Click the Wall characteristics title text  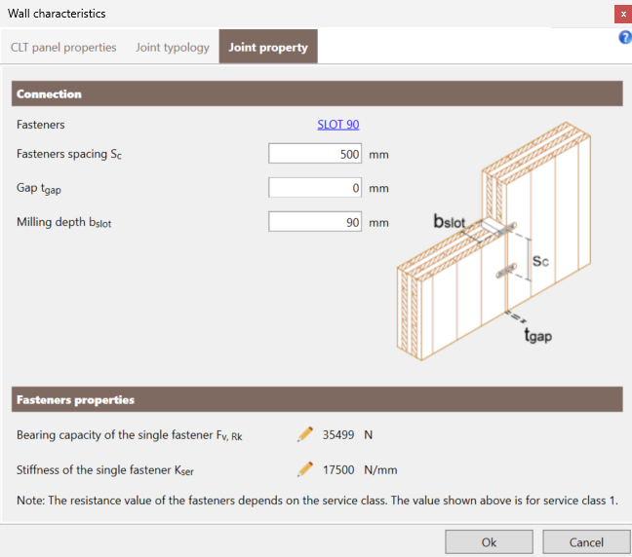57,14
